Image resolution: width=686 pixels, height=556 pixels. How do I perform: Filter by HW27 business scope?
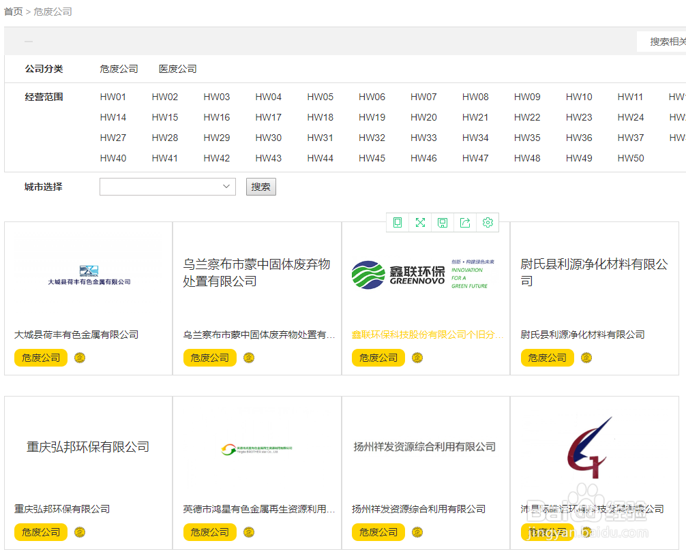tap(113, 138)
